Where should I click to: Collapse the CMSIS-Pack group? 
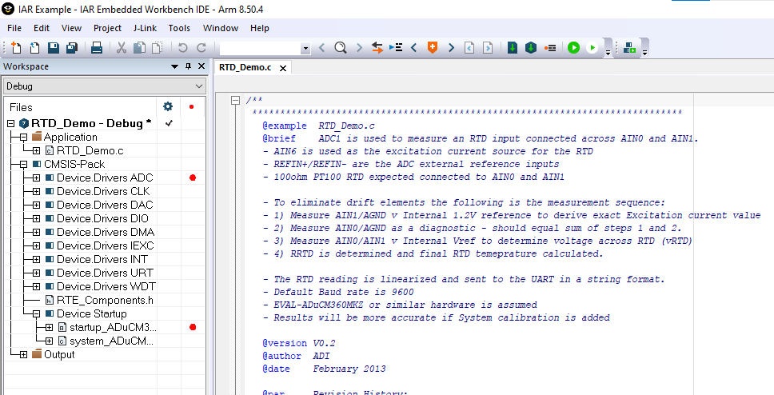point(23,164)
